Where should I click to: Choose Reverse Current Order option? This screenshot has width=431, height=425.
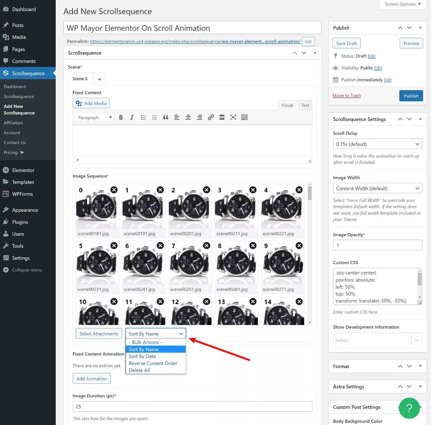[153, 363]
